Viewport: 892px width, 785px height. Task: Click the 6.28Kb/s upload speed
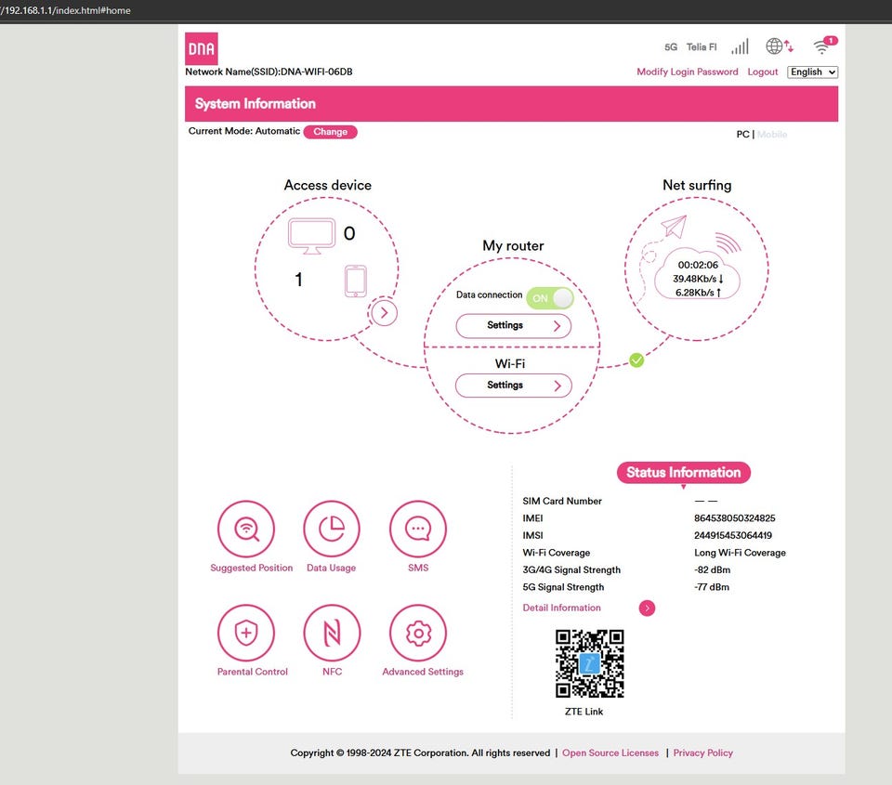point(698,293)
